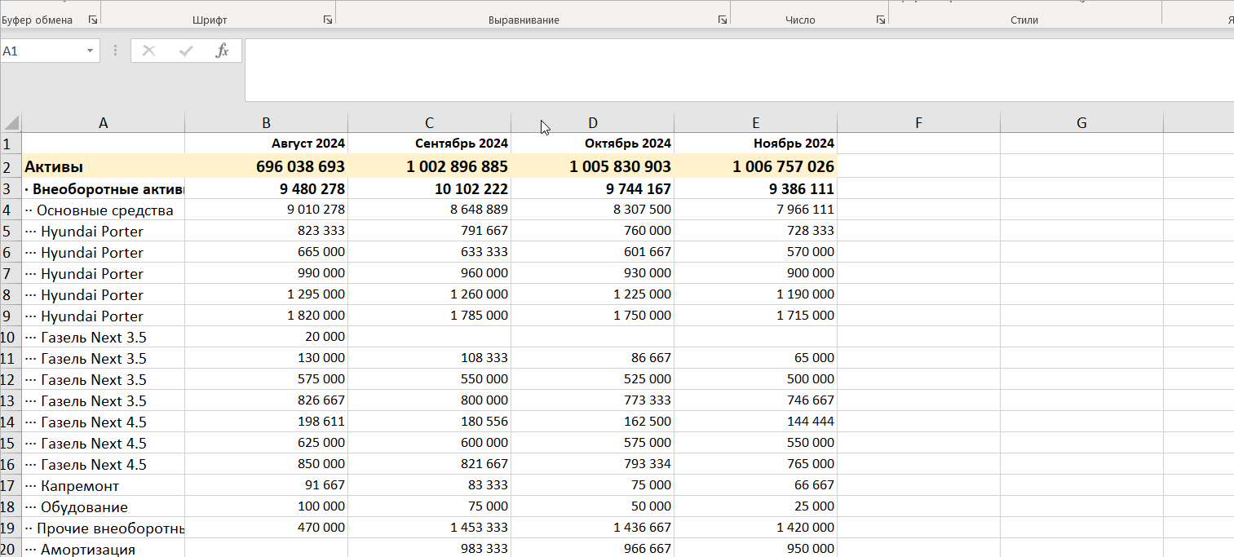Image resolution: width=1234 pixels, height=557 pixels.
Task: Select column G header
Action: [x=1082, y=123]
